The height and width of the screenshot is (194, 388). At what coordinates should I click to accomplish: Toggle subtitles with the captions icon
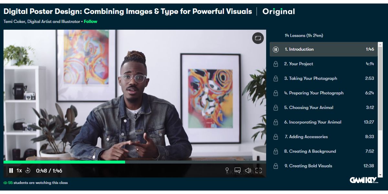238,170
